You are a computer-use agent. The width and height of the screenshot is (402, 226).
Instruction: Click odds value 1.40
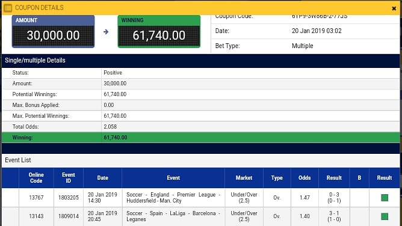[305, 216]
